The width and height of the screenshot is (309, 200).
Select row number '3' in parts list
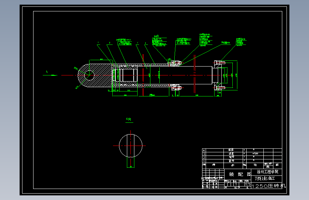[x=204, y=154]
